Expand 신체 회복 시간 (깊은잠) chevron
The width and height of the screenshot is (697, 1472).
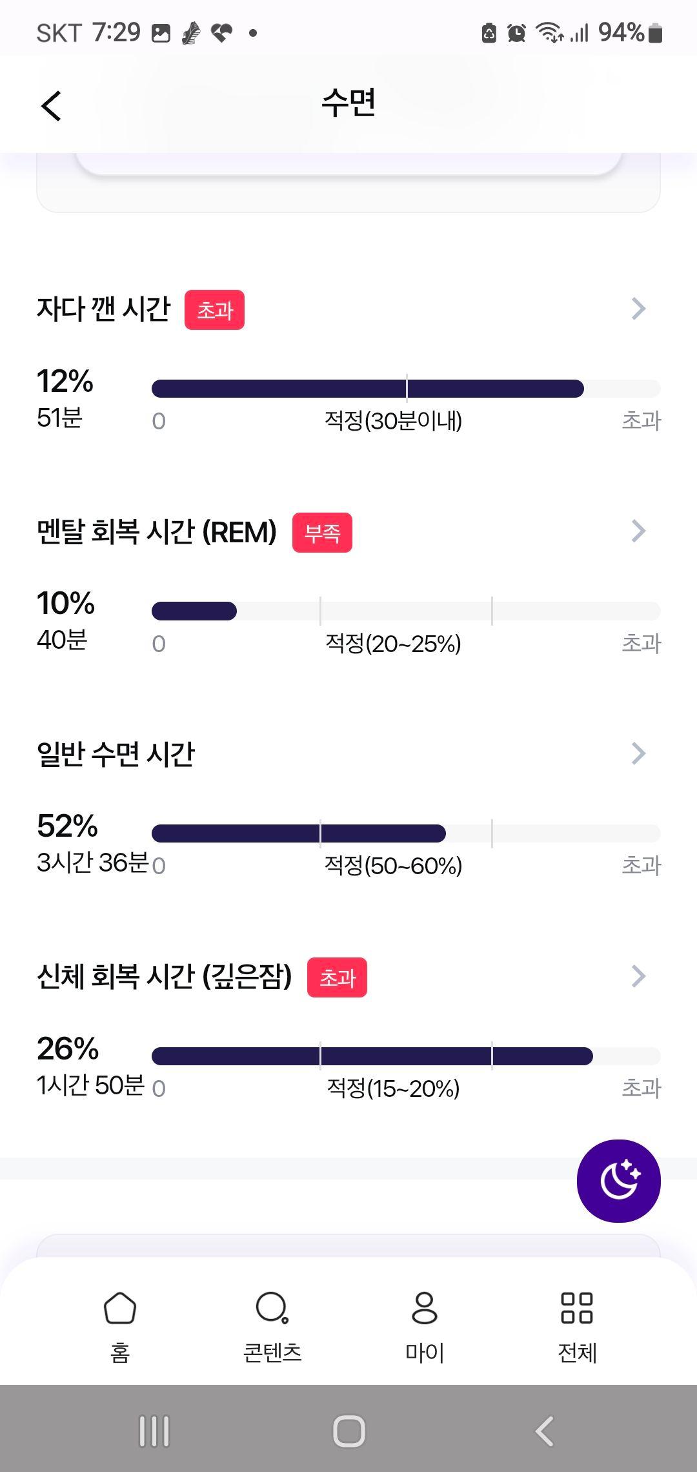[x=638, y=976]
